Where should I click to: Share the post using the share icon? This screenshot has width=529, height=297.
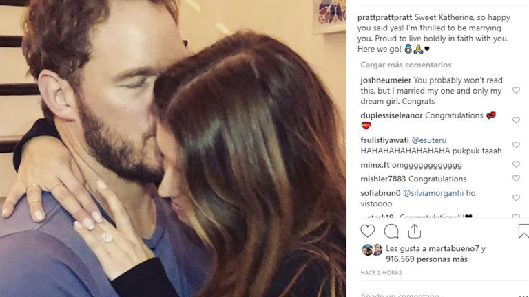coord(414,231)
